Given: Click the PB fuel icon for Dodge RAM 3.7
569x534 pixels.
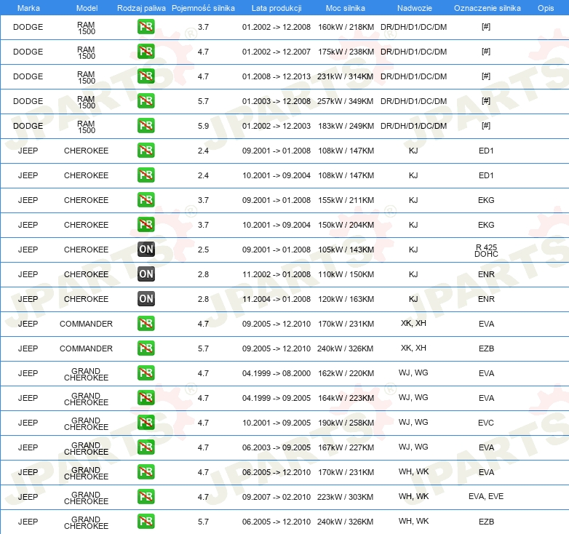Looking at the screenshot, I should click(146, 27).
